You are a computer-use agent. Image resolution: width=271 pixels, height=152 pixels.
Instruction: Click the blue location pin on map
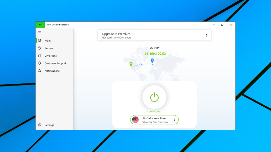click(152, 61)
